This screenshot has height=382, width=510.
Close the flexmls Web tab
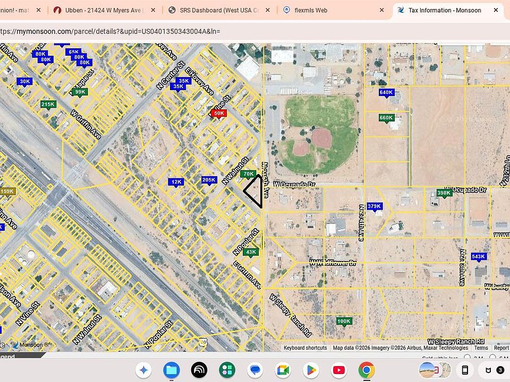[x=382, y=11]
